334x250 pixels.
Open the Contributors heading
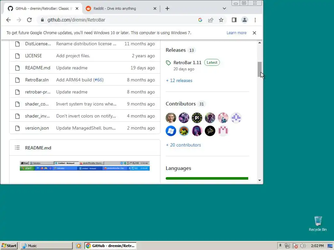click(181, 104)
